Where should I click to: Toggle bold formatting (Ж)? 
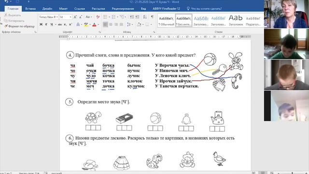[x=41, y=25]
